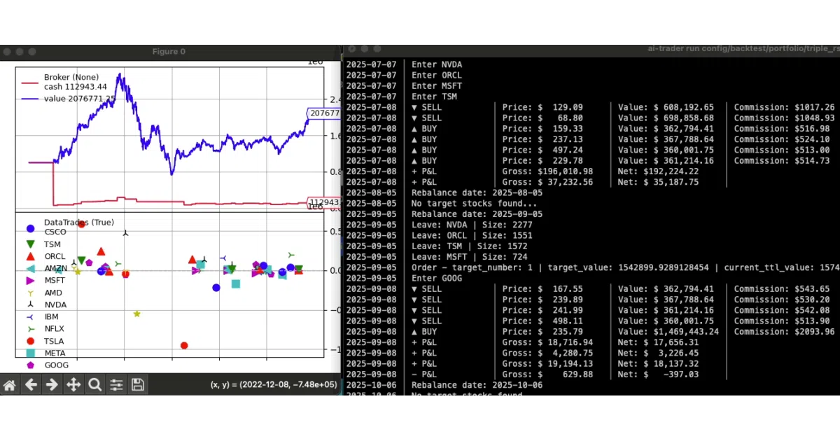Click the magenta MSFT triangle legend marker
This screenshot has height=441, width=840.
[30, 280]
